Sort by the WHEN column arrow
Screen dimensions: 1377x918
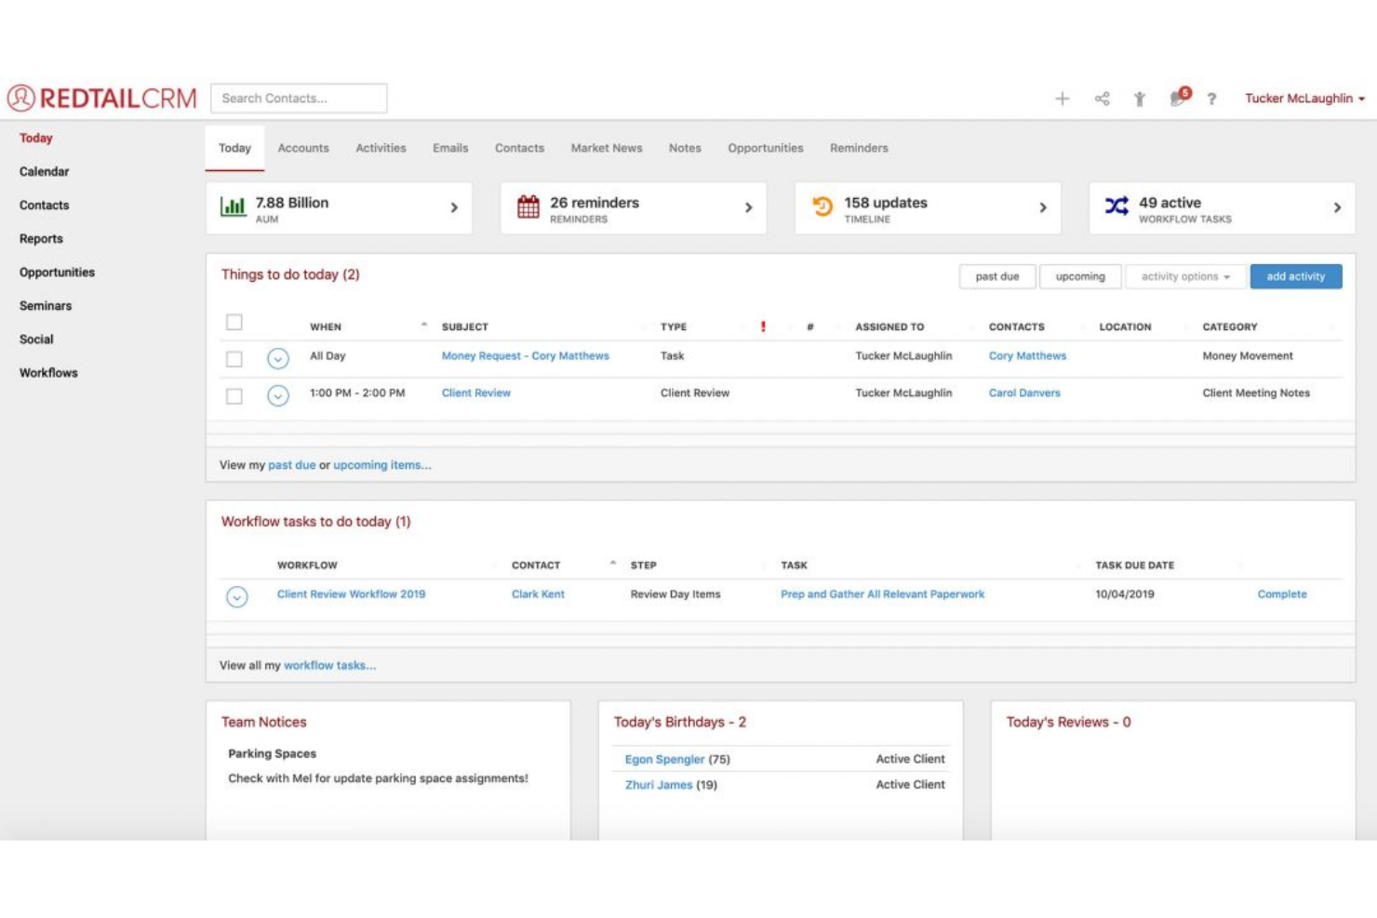point(423,326)
